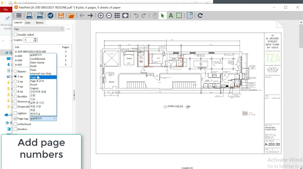This screenshot has height=169, width=303.
Task: Collapse the Page tag dropdown arrow
Action: [55, 118]
